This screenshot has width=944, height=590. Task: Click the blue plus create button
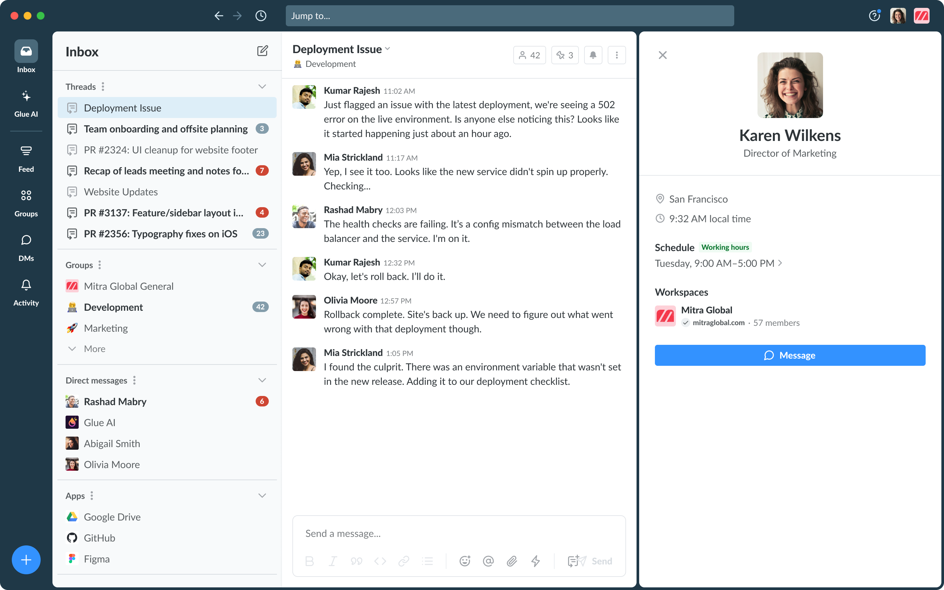tap(26, 560)
